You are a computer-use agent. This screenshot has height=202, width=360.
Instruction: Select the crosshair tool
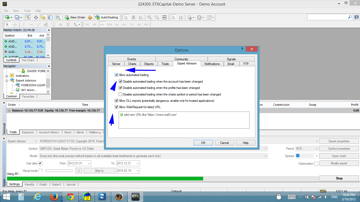point(15,24)
